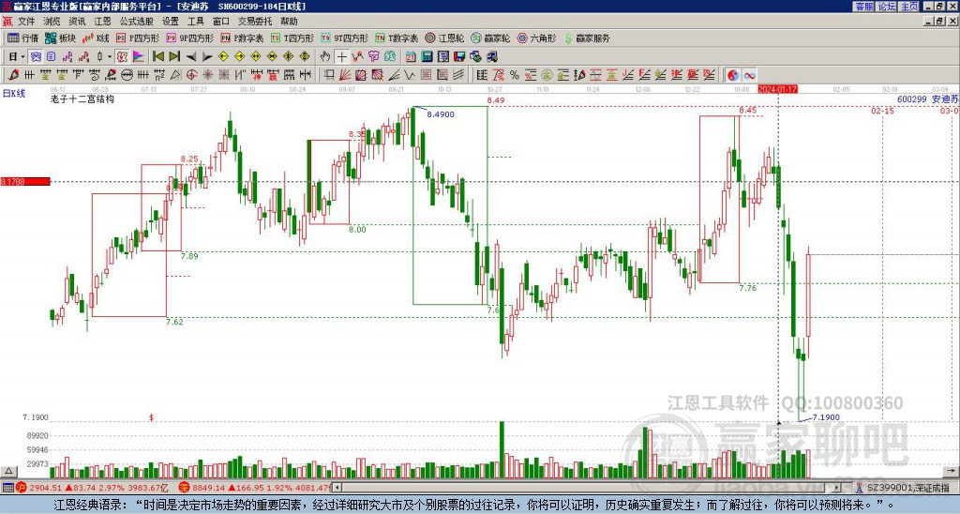Click the floppy disk save icon

[459, 57]
